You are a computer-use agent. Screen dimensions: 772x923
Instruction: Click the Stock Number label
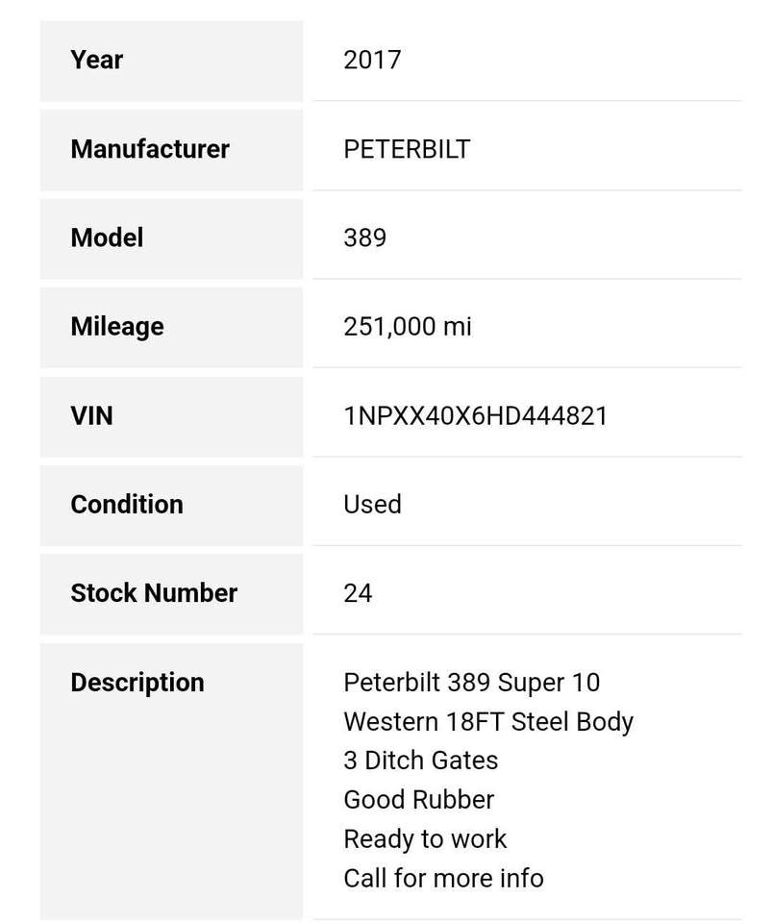point(154,593)
